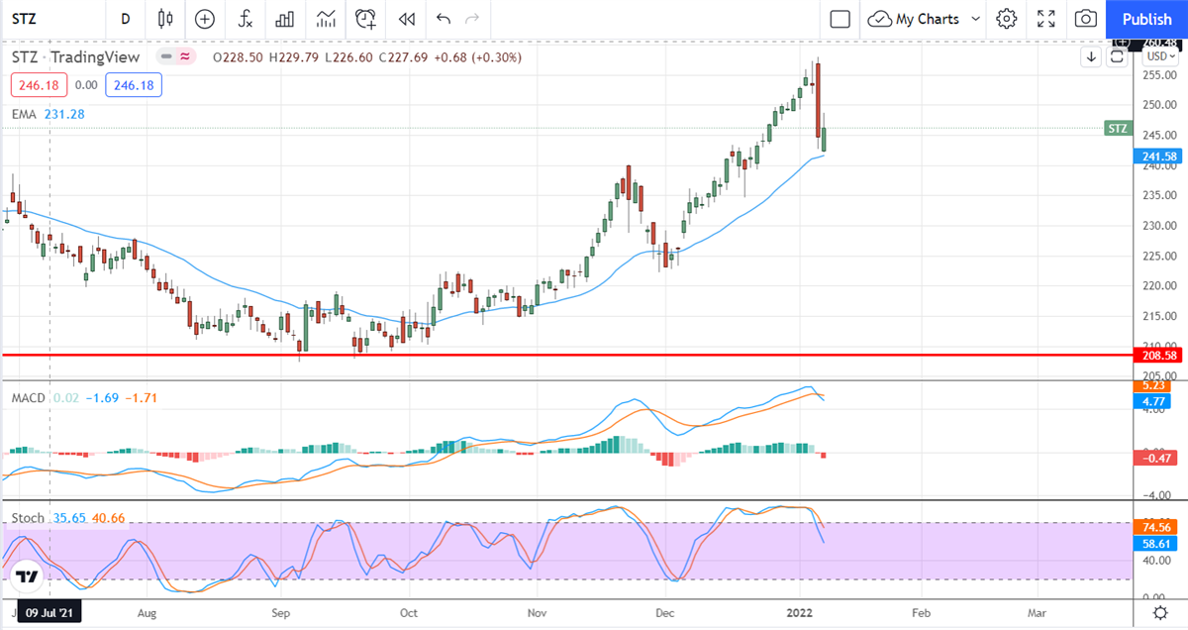
Task: Click the -0.47 MACD histogram label
Action: coord(1154,457)
